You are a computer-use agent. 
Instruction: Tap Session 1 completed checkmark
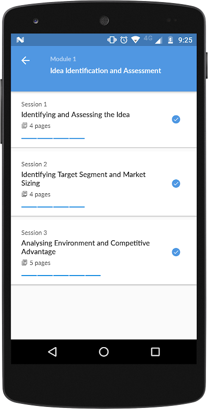click(176, 120)
